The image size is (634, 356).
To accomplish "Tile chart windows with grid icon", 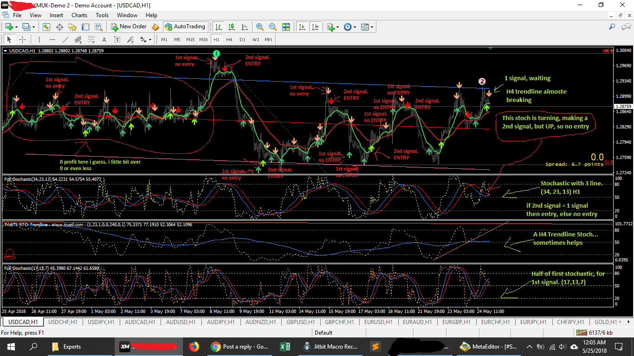I will pyautogui.click(x=286, y=27).
